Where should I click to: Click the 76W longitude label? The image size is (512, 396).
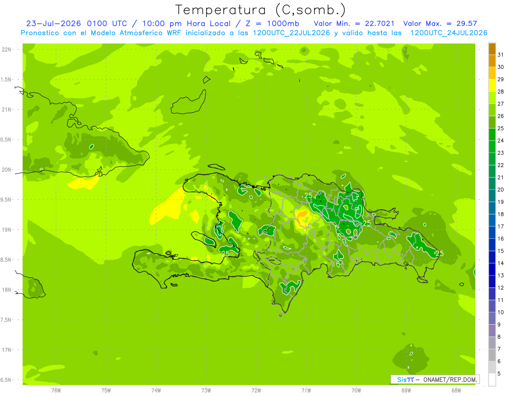click(56, 390)
